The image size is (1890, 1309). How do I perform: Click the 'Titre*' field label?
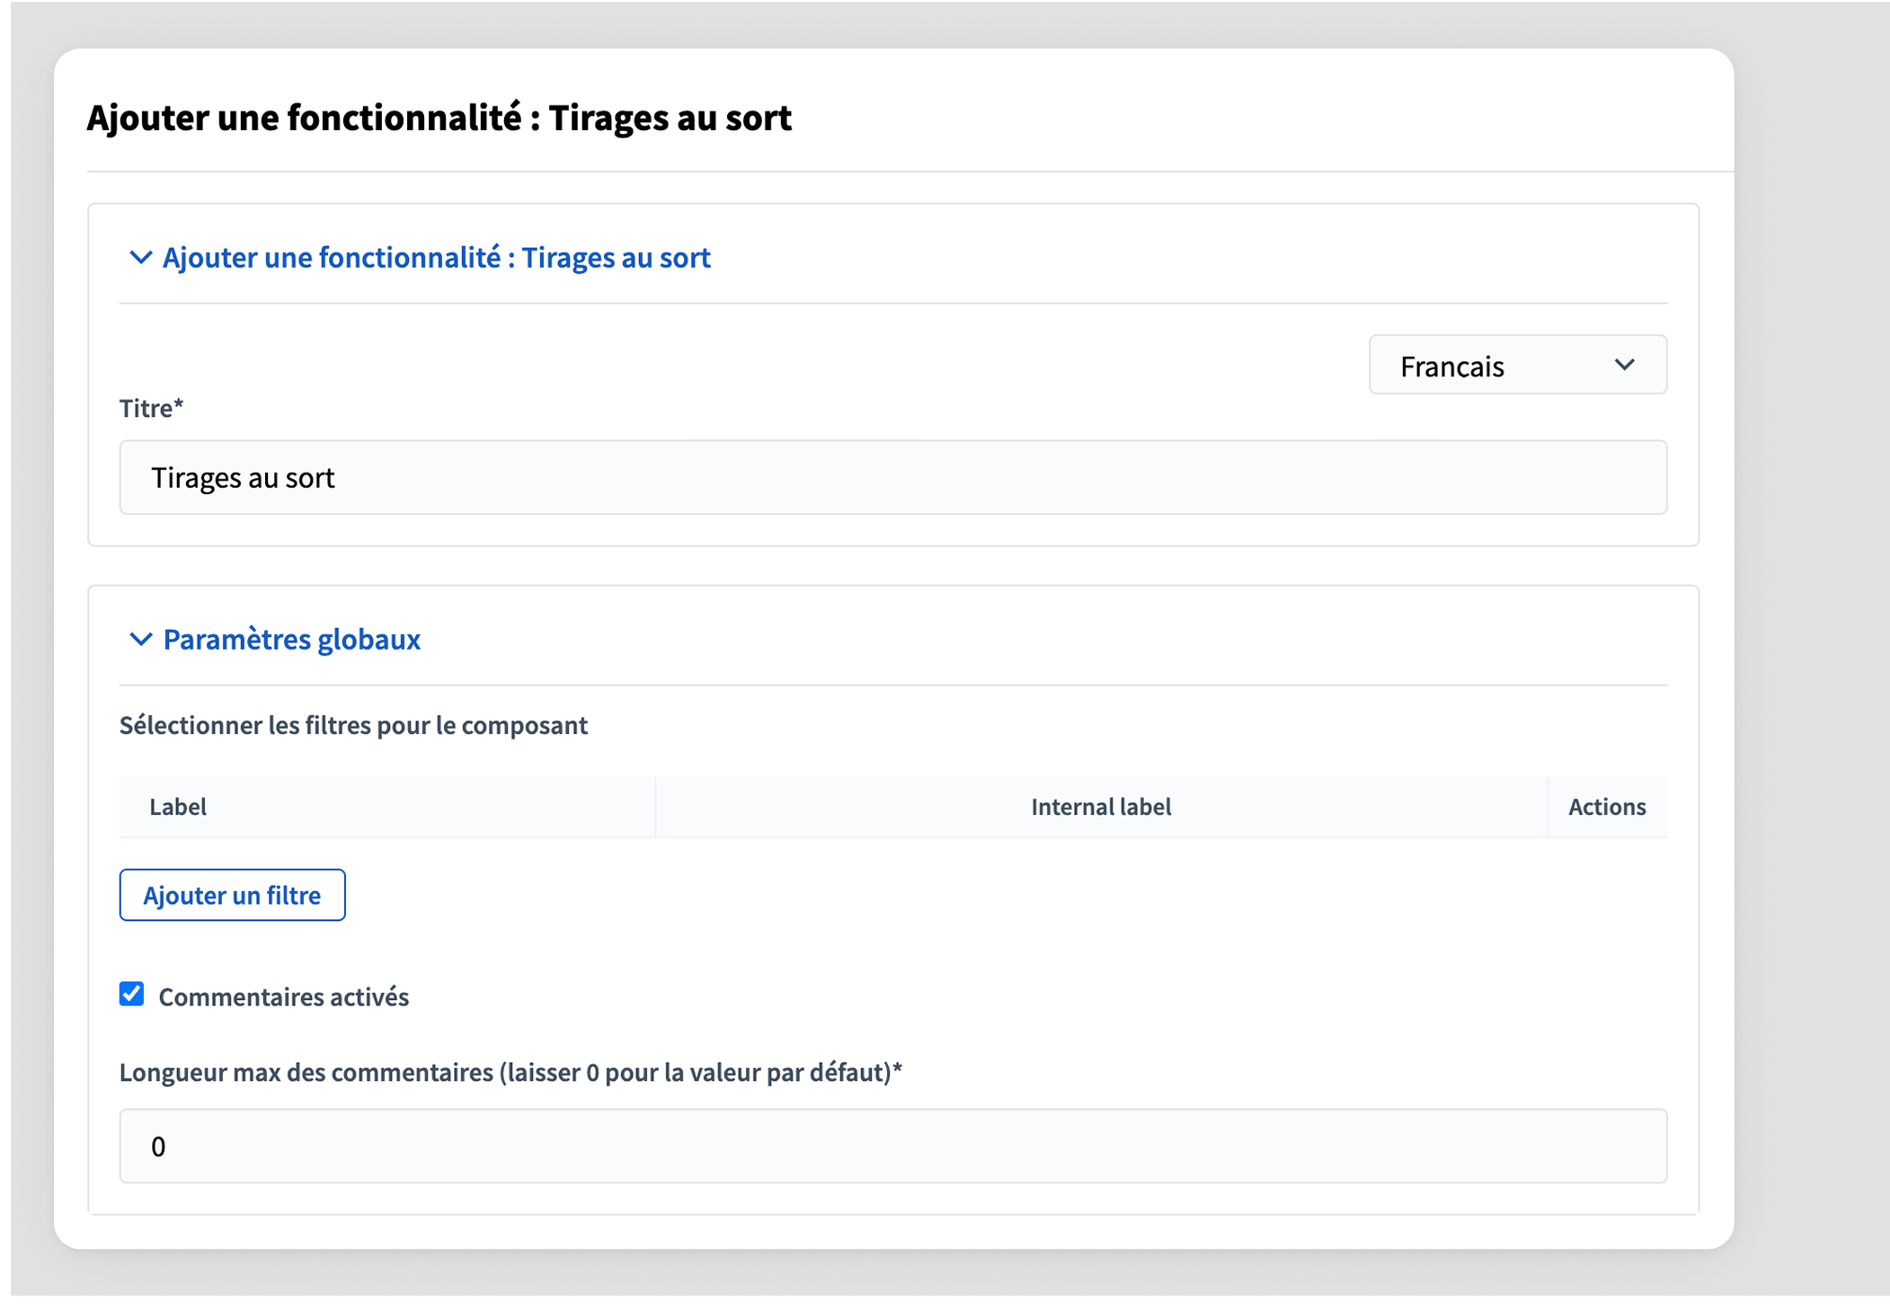pyautogui.click(x=151, y=408)
